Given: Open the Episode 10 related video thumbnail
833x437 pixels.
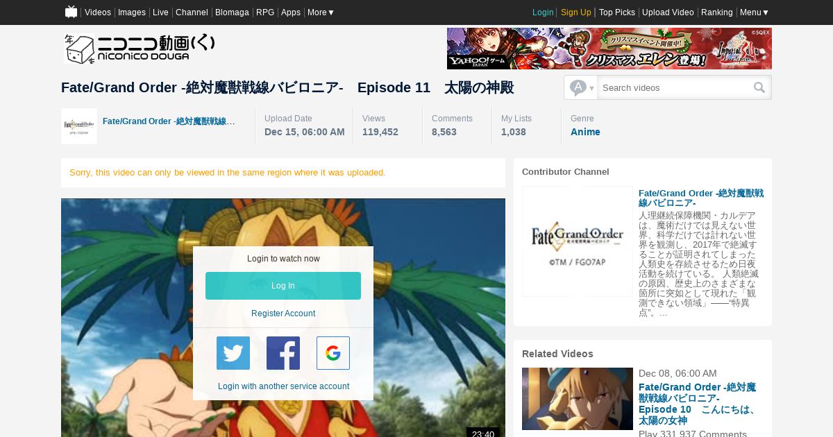Looking at the screenshot, I should (578, 399).
